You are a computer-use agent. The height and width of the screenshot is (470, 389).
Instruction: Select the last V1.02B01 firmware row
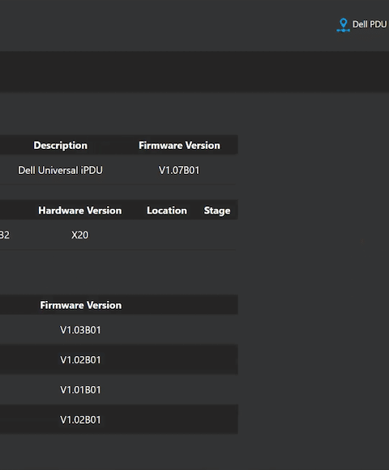[x=119, y=419]
